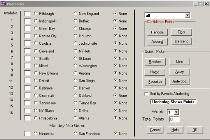The height and width of the screenshot is (140, 210).
Task: Choose Kansas City radio button
Action: tap(36, 36)
